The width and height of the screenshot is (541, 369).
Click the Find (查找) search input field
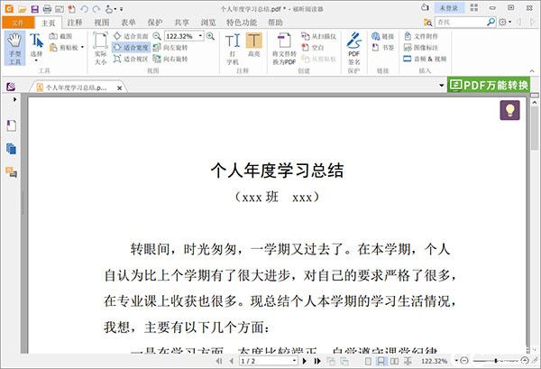(x=460, y=22)
